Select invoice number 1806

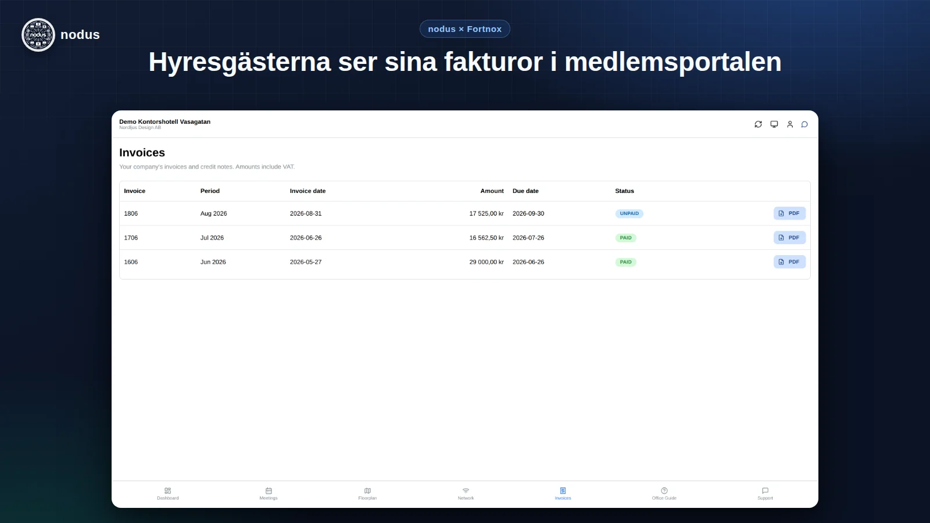click(131, 214)
